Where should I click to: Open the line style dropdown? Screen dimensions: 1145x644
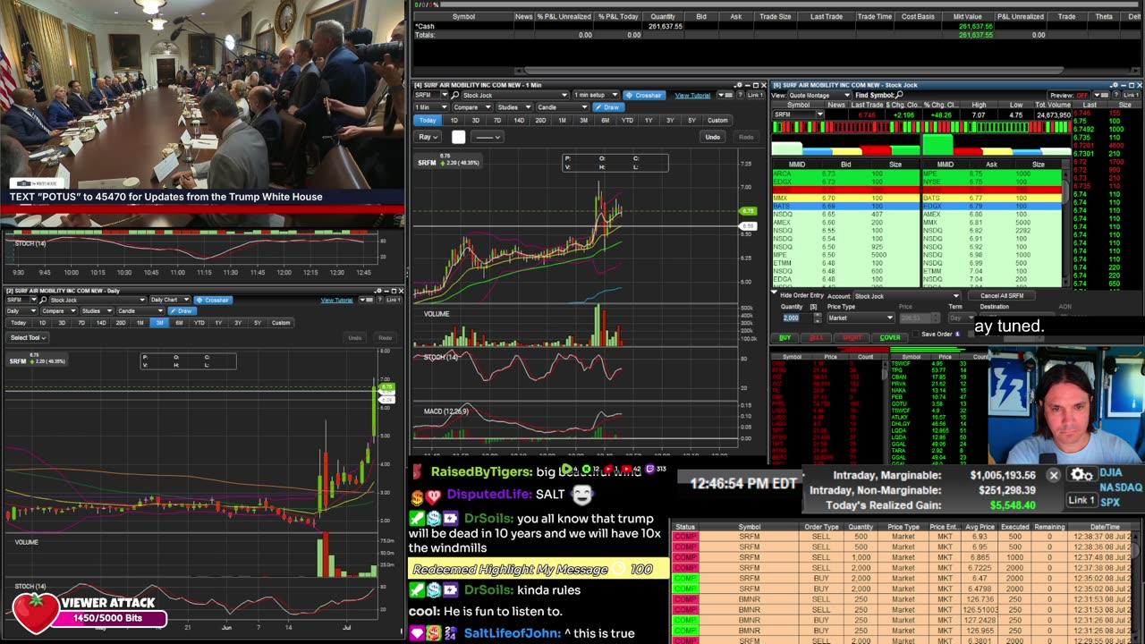(x=488, y=137)
